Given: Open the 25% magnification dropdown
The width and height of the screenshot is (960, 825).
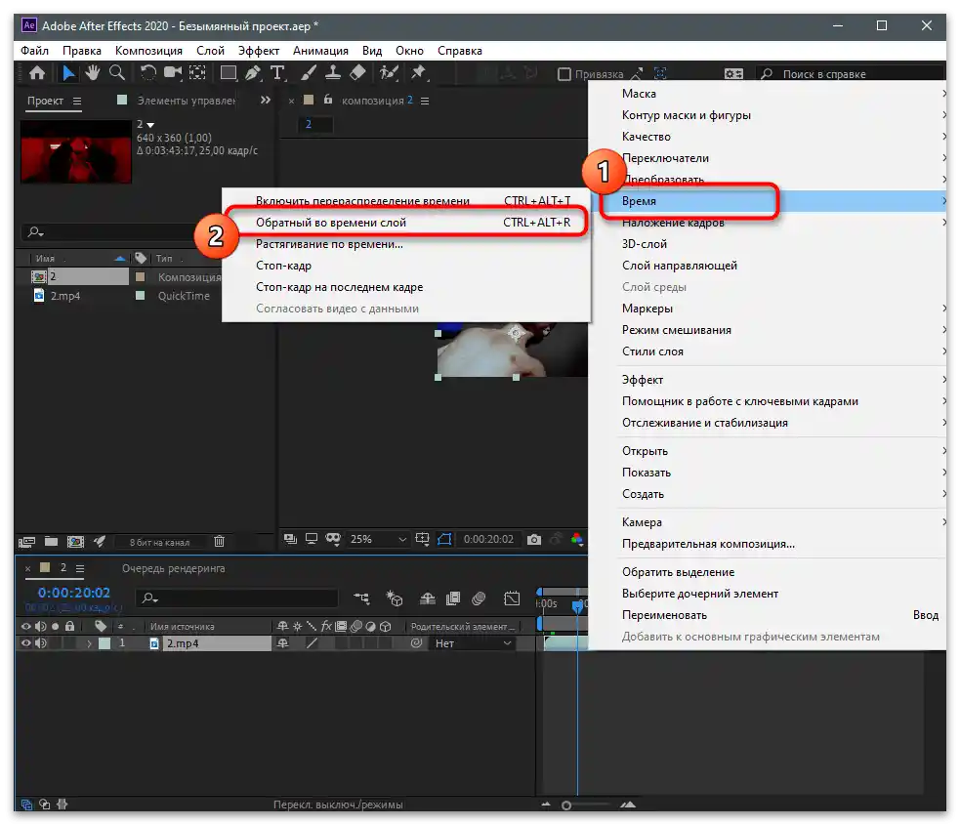Looking at the screenshot, I should (x=378, y=539).
